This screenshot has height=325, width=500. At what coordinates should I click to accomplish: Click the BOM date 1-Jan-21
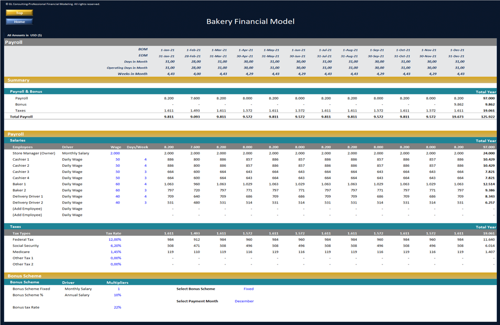click(x=168, y=50)
